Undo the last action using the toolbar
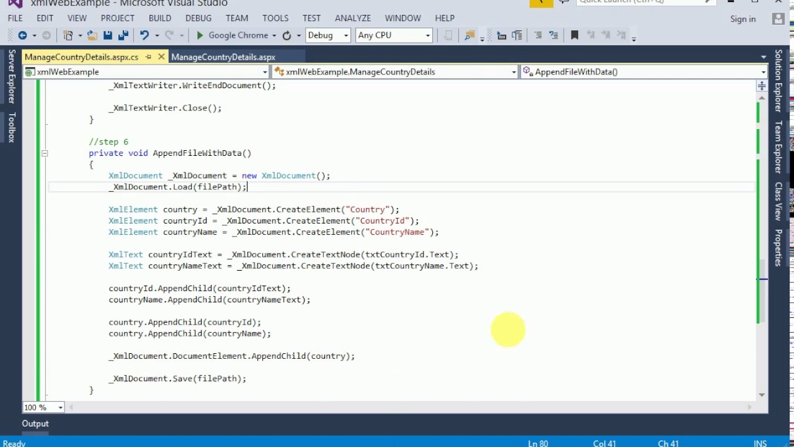This screenshot has width=794, height=447. (145, 35)
